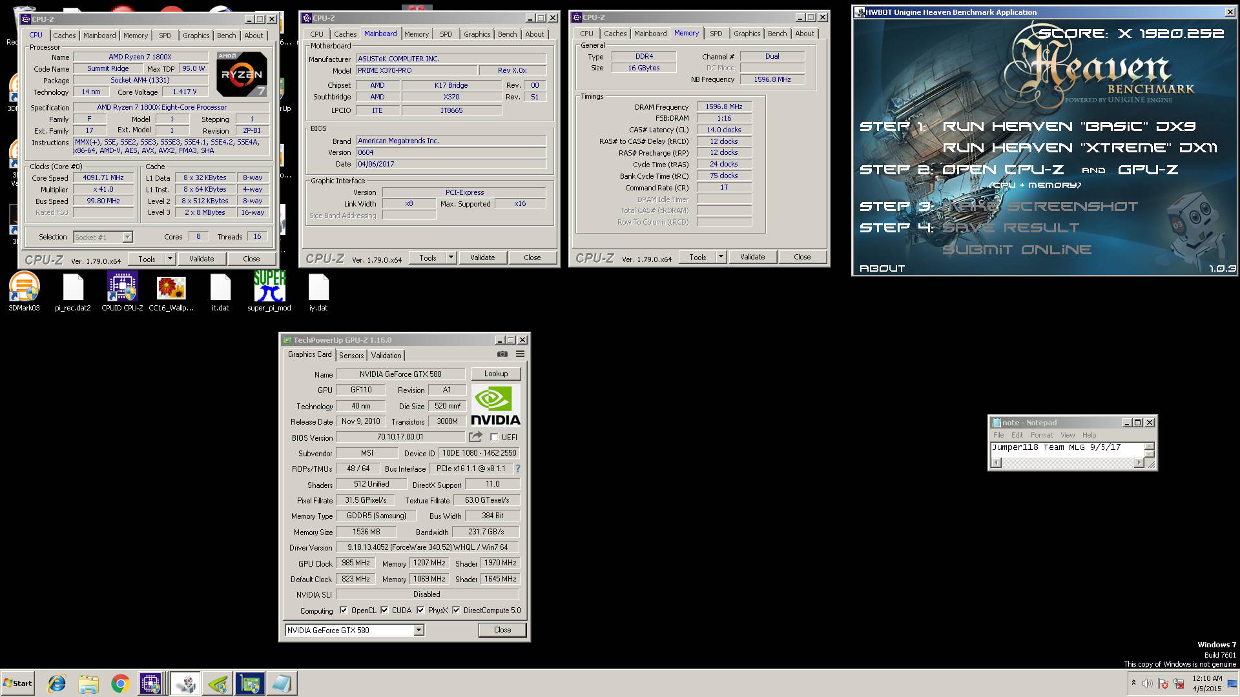1240x697 pixels.
Task: Click the volume speaker tray icon
Action: pos(1147,683)
